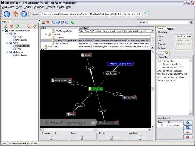Adjust the Rotate slider

[x=111, y=137]
